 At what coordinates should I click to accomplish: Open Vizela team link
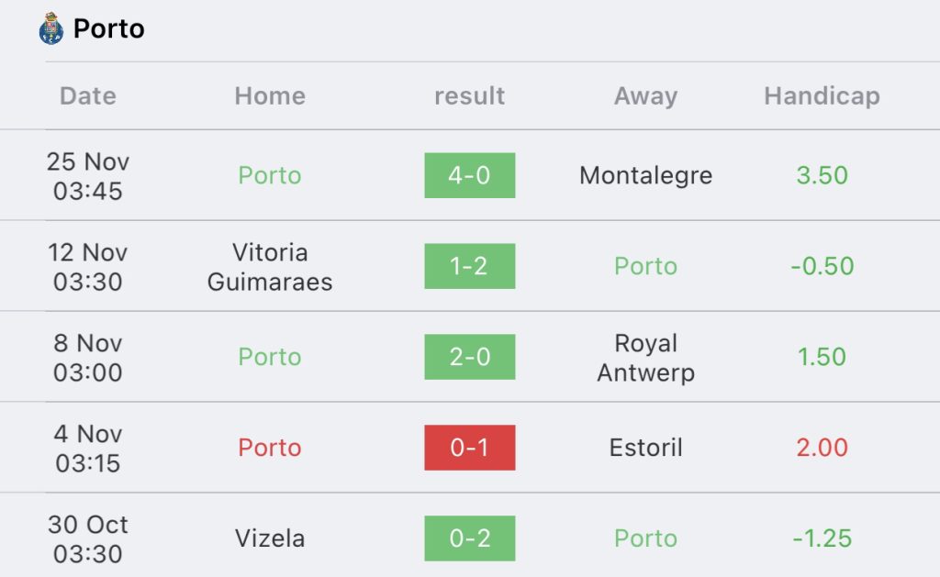point(270,538)
